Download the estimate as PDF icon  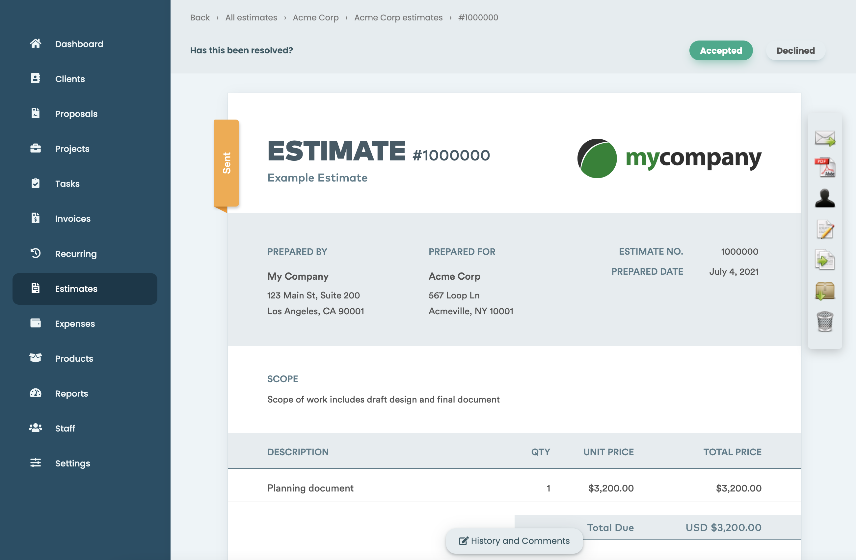tap(825, 167)
